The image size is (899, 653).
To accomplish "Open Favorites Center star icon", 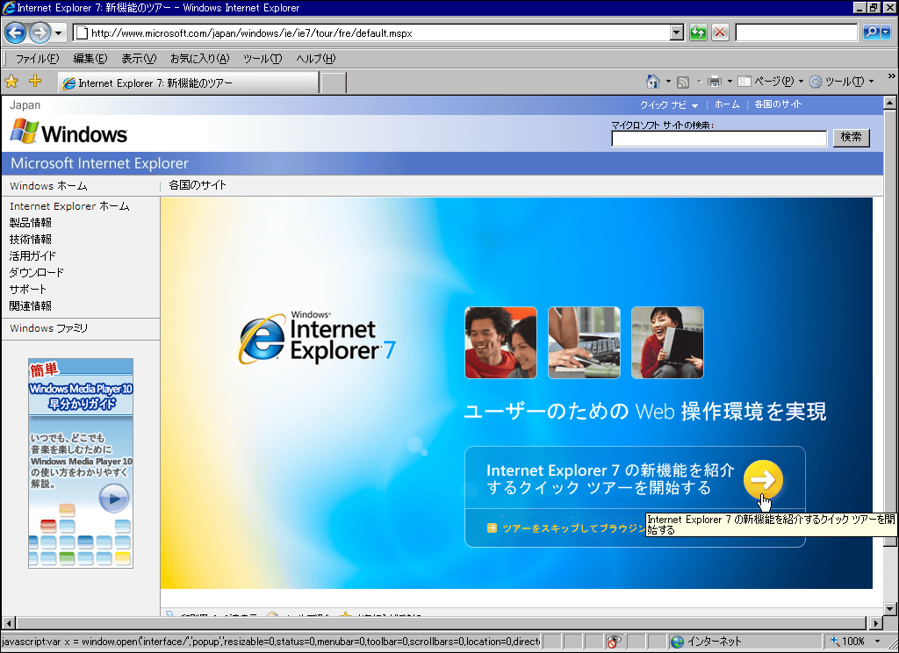I will point(11,82).
